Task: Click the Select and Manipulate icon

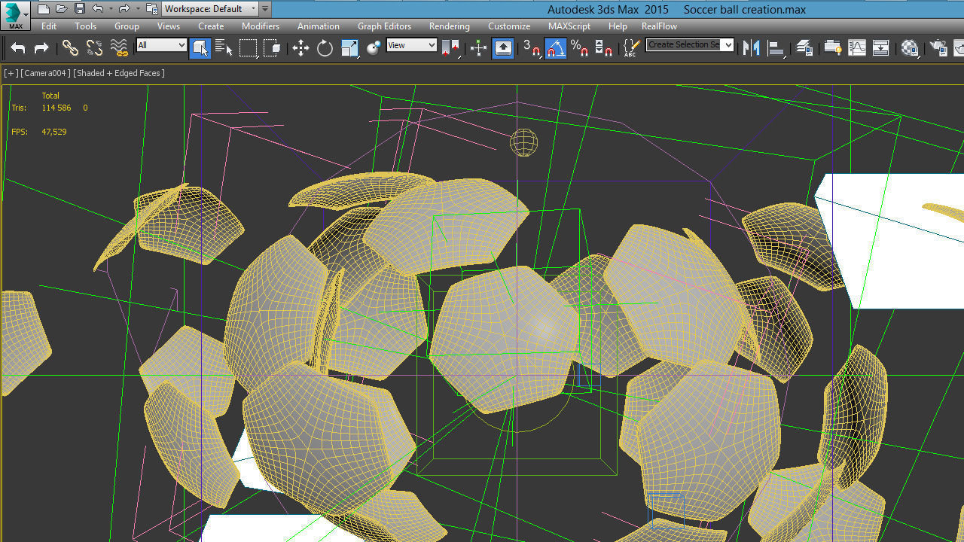Action: (478, 48)
